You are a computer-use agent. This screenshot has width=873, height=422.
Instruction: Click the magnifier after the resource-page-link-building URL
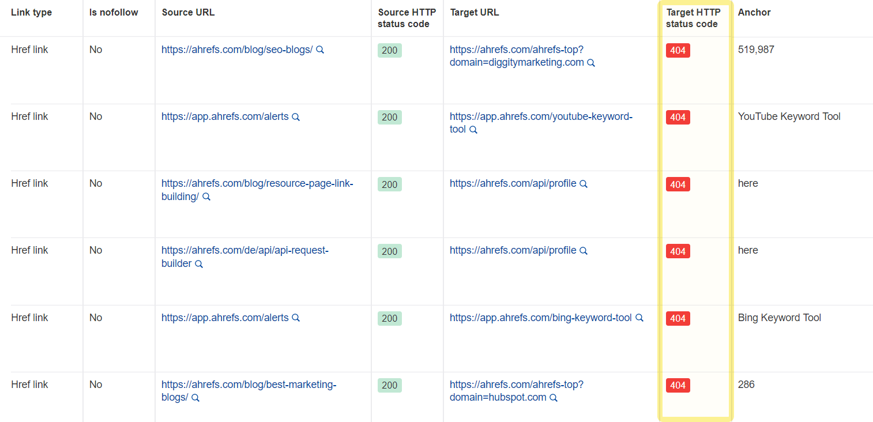point(206,197)
